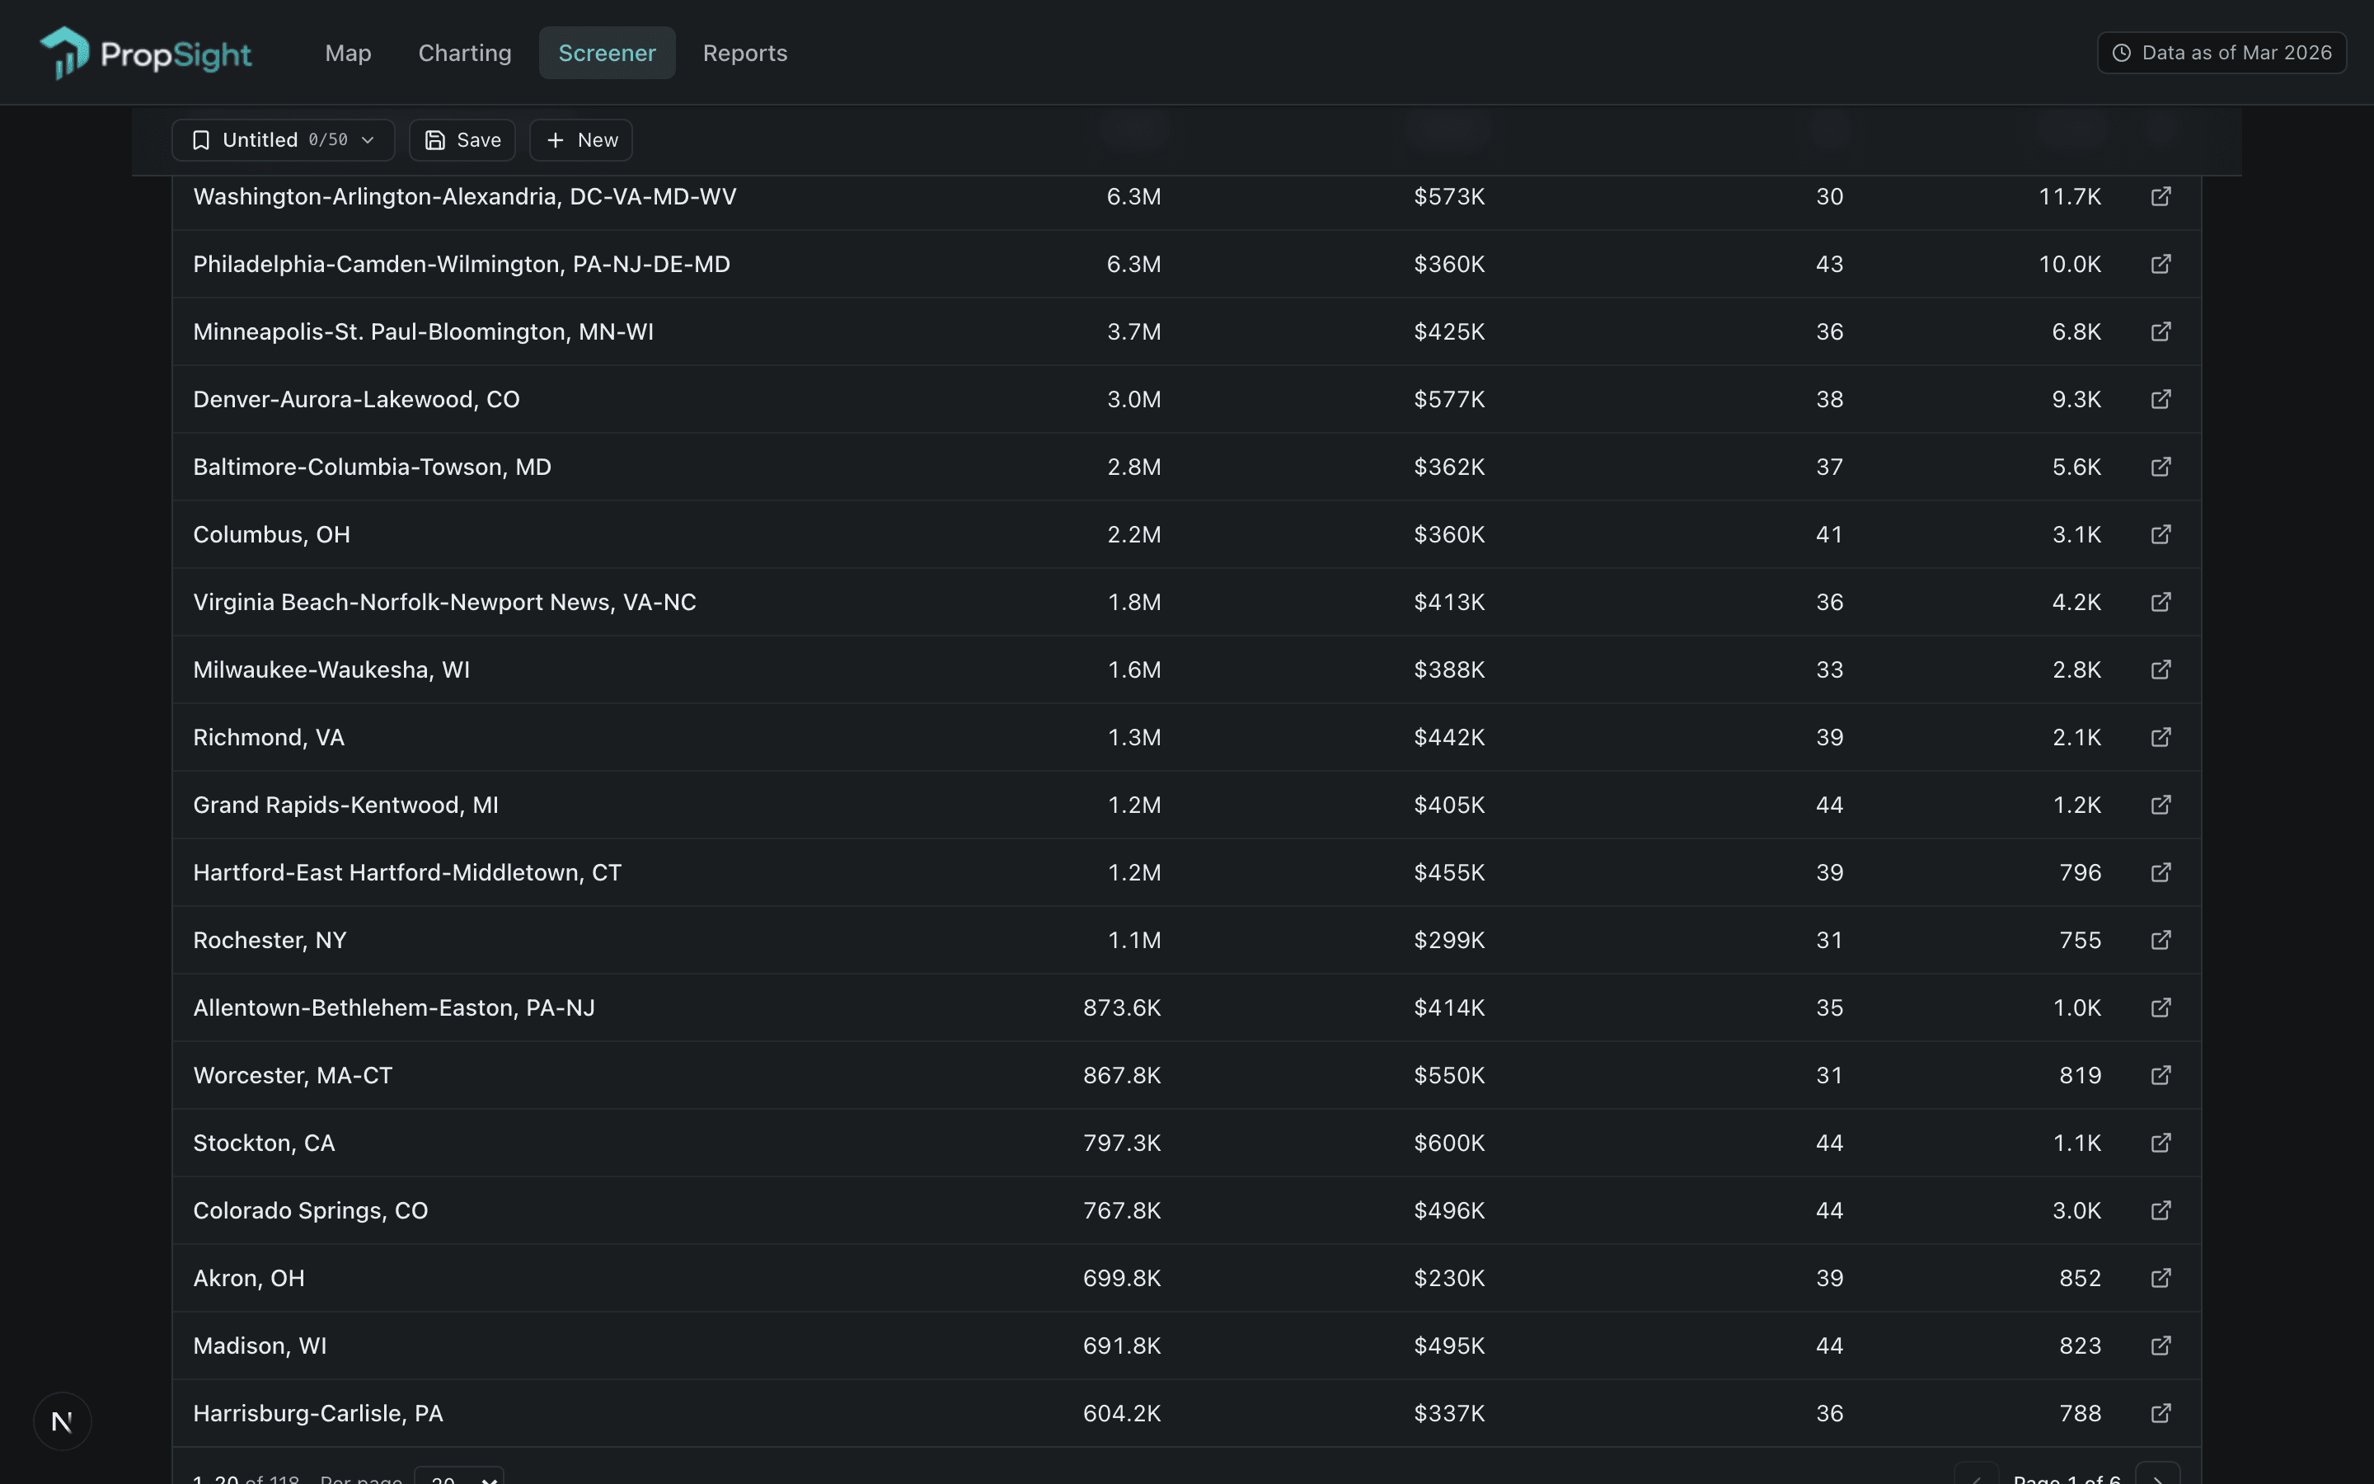Select the Madison, WI name
Viewport: 2374px width, 1484px height.
tap(260, 1345)
